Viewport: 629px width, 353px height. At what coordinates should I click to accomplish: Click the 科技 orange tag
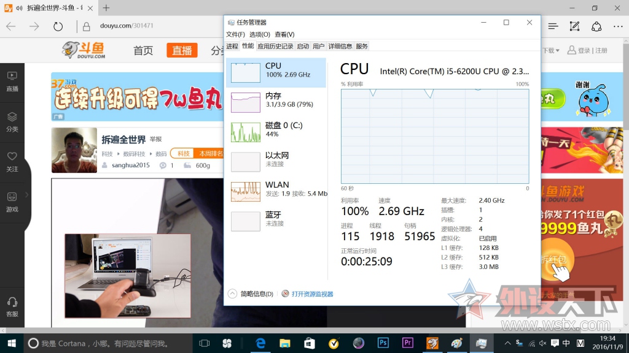pos(183,154)
